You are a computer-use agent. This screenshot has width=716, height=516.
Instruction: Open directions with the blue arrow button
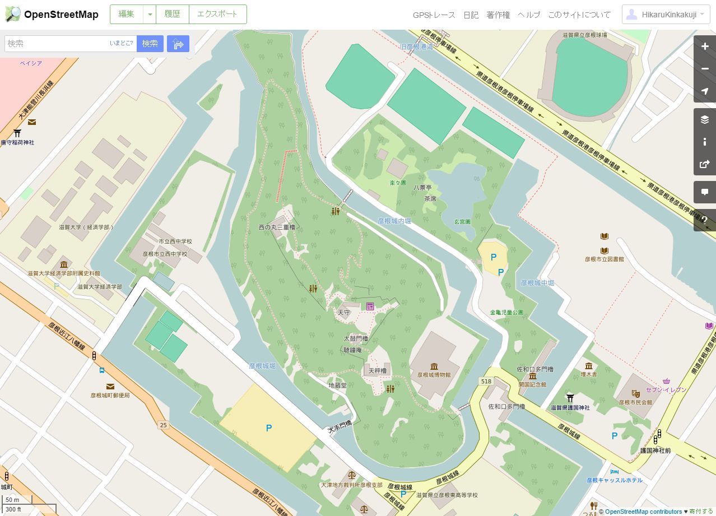coord(178,44)
